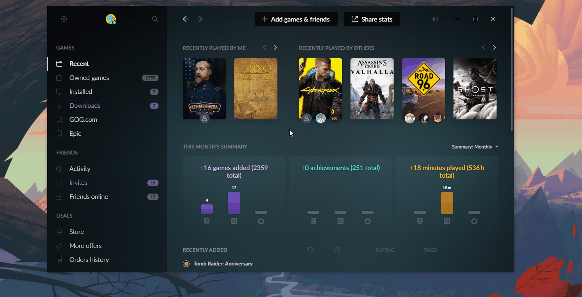582x297 pixels.
Task: Click the 16 invites badge
Action: [153, 183]
